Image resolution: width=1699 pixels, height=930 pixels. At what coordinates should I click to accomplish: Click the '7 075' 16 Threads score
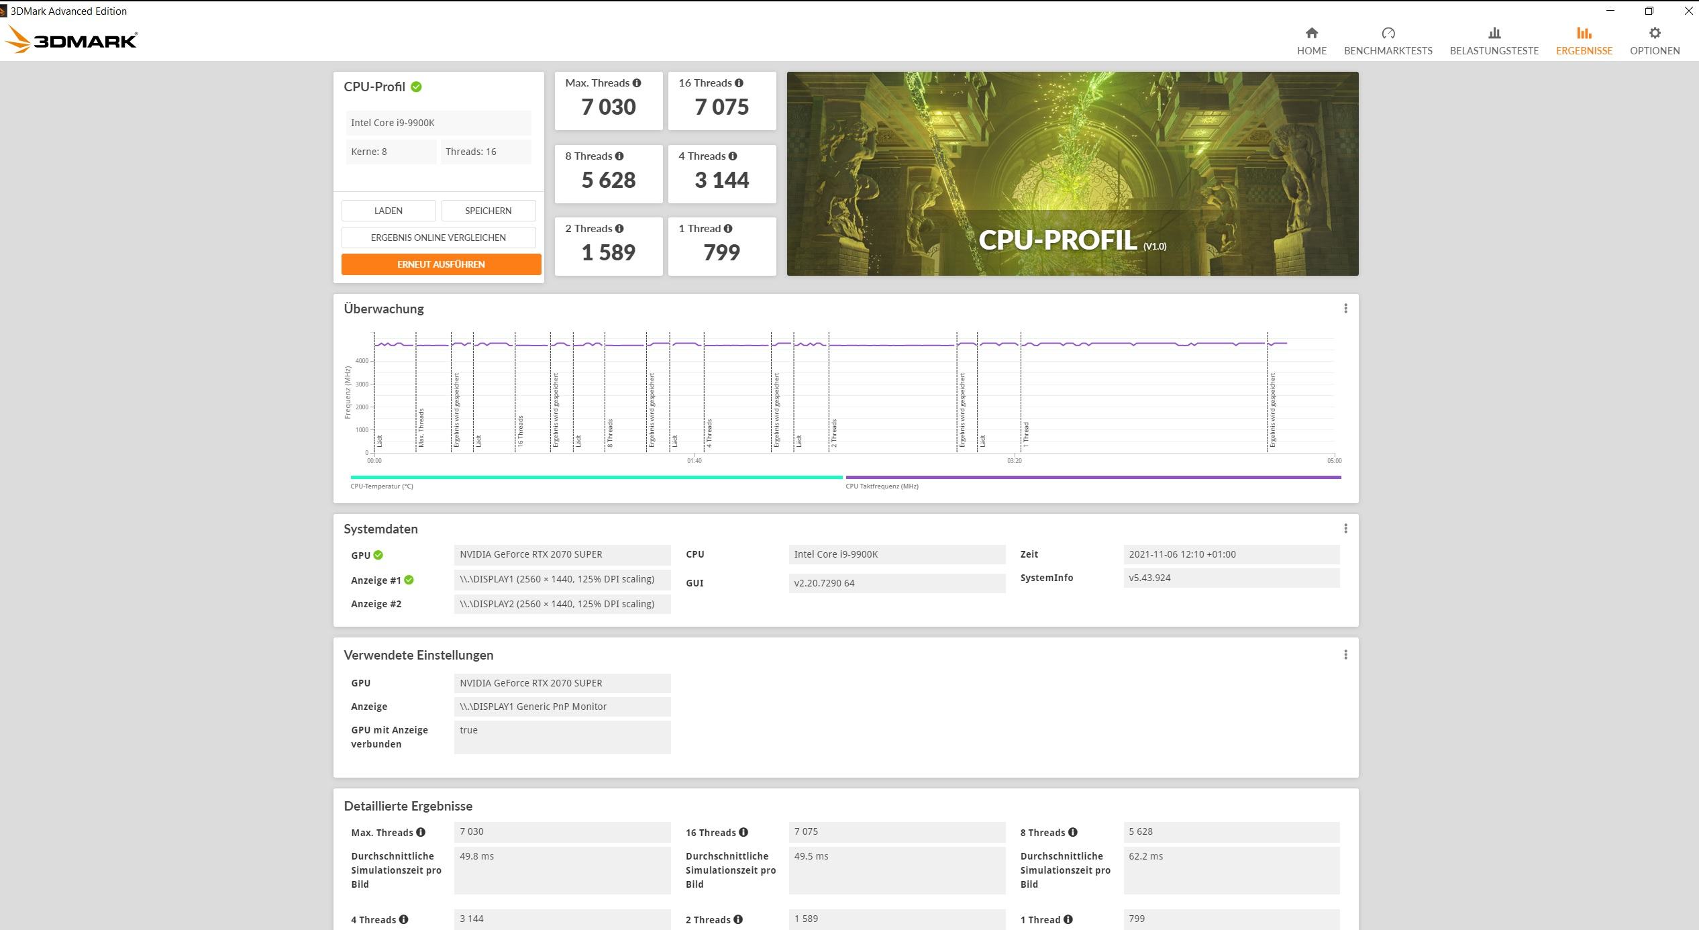pos(722,107)
